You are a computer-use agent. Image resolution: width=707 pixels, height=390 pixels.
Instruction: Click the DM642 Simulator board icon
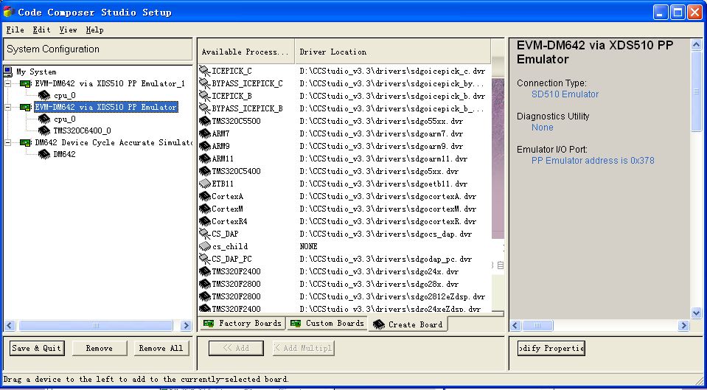[26, 143]
